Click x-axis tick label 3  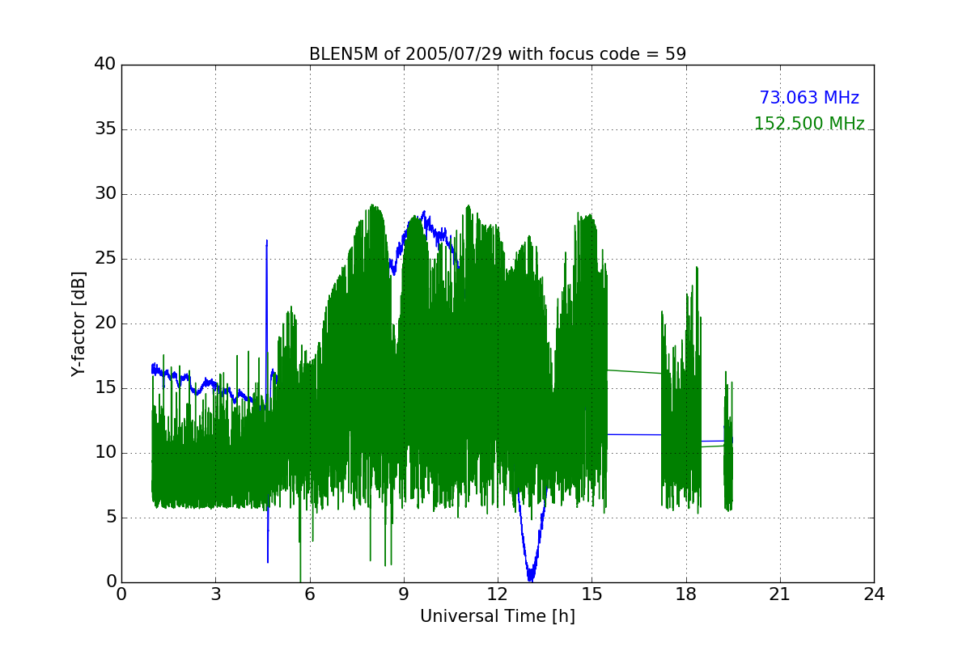pos(215,594)
